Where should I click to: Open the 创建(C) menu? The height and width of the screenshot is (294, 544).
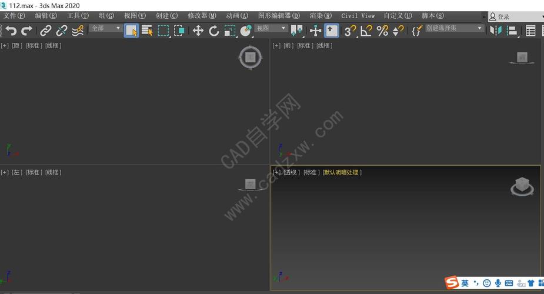tap(166, 16)
